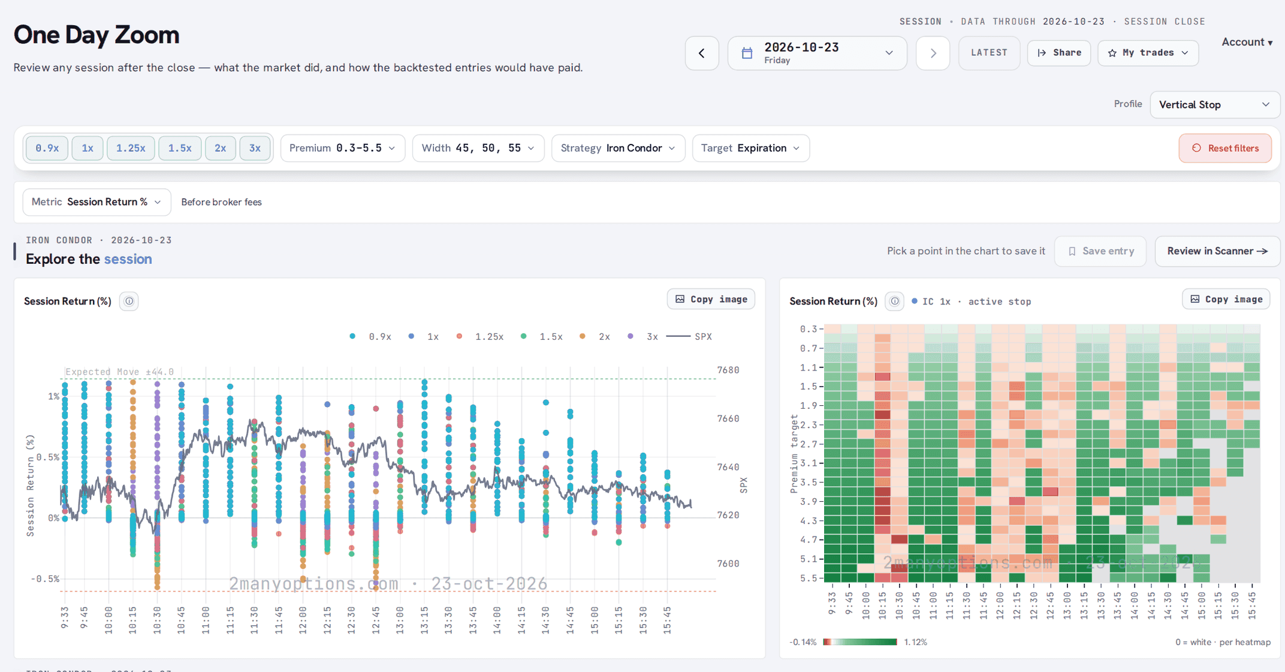Click the share arrow icon
Viewport: 1285px width, 672px height.
(x=1042, y=53)
